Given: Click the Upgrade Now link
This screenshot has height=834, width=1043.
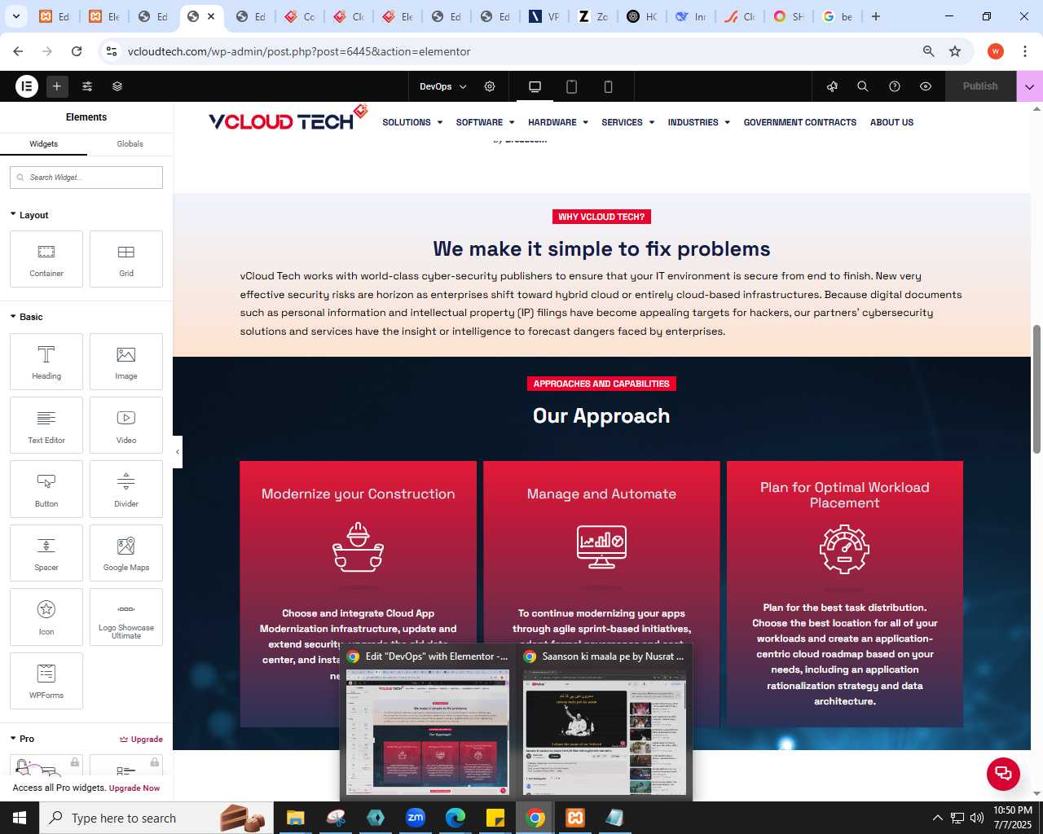Looking at the screenshot, I should click(x=134, y=788).
